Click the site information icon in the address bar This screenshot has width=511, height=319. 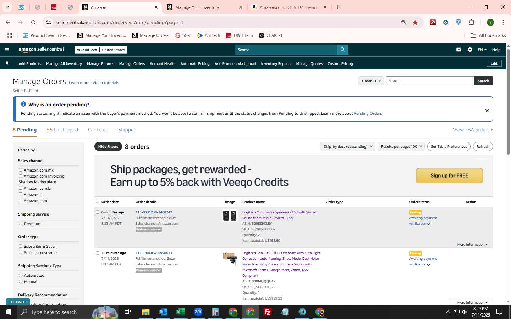pos(49,22)
